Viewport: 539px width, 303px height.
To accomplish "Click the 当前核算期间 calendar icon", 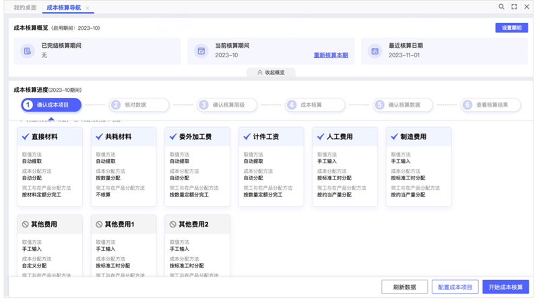I will (x=201, y=51).
